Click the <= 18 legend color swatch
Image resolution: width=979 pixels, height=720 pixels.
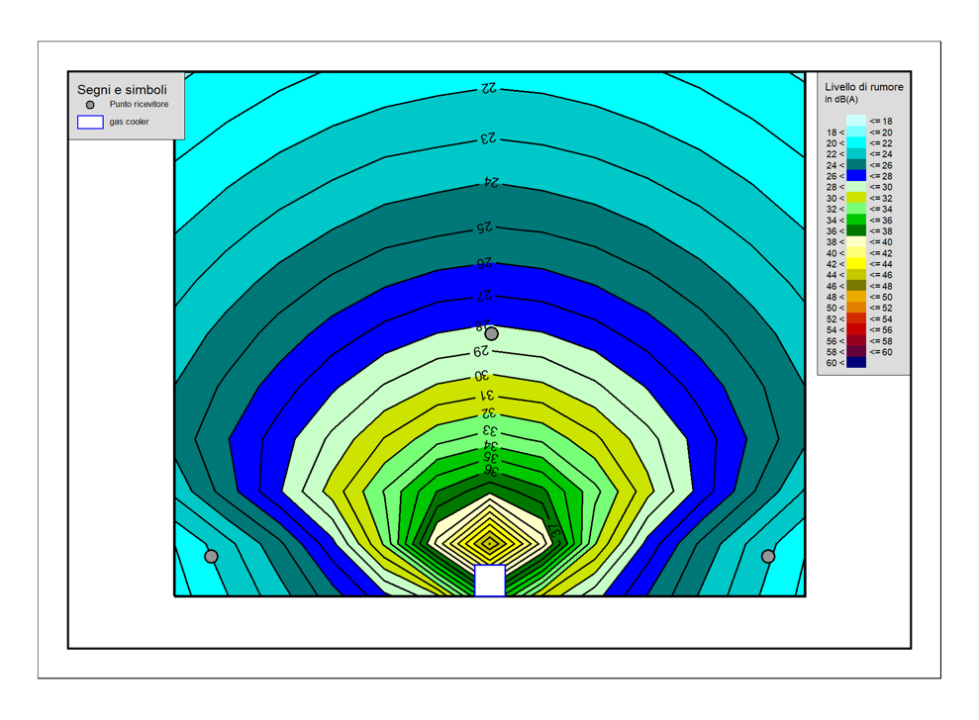[x=856, y=121]
